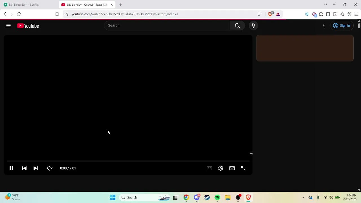Viewport: 361px width, 203px height.
Task: Click the speaker volume icon in tray
Action: [x=331, y=198]
